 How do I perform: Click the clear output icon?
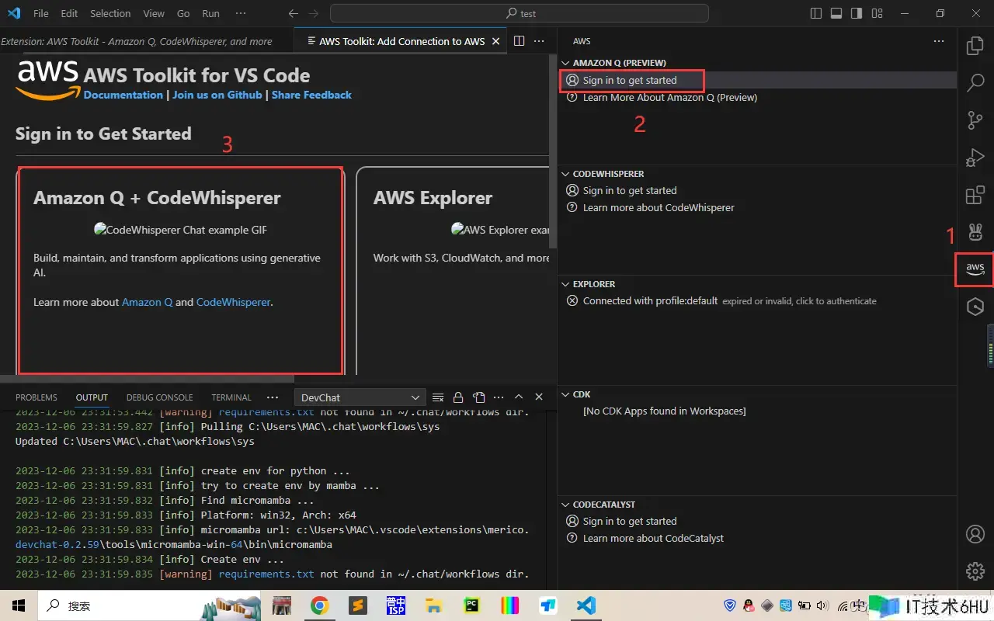438,397
